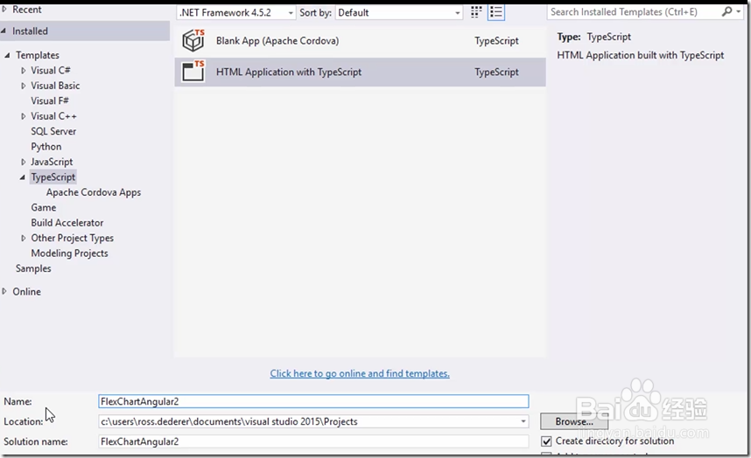This screenshot has width=751, height=458.
Task: Select Other Project Types label
Action: tap(73, 238)
